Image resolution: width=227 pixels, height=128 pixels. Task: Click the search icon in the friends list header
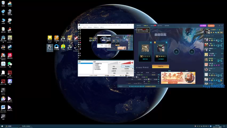coord(222,36)
